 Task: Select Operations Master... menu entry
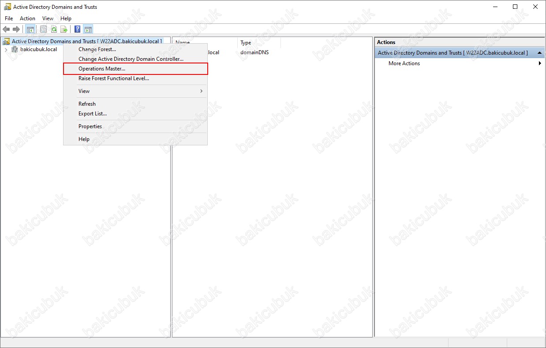[135, 69]
